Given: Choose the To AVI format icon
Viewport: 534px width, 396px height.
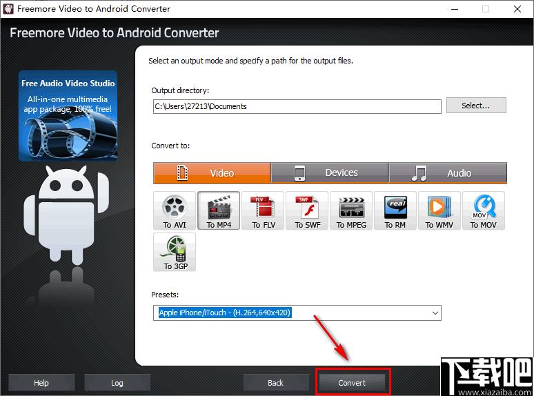Looking at the screenshot, I should point(175,211).
